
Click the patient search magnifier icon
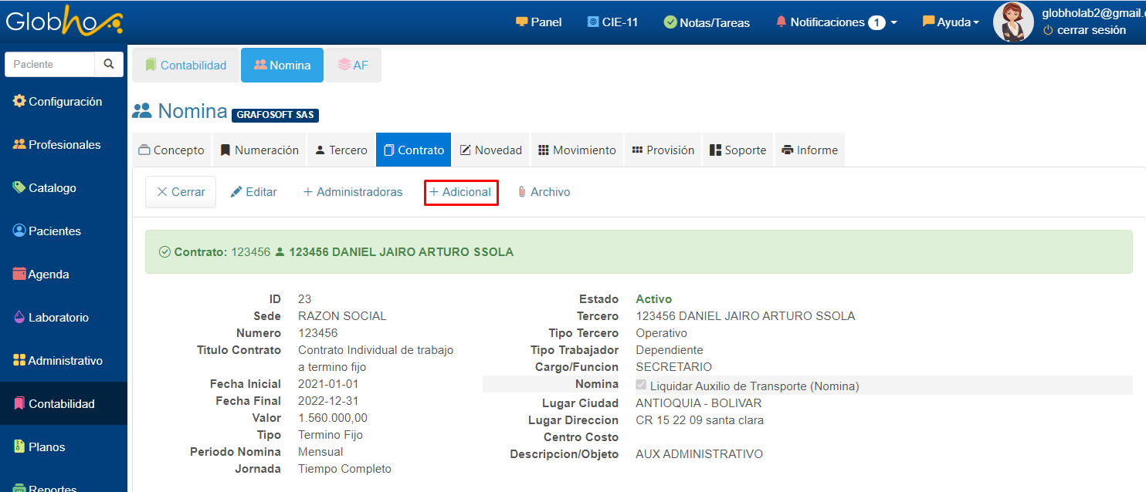point(109,65)
